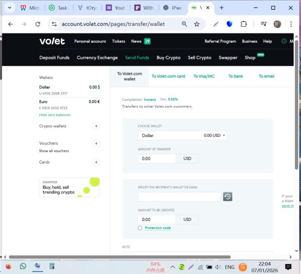301x274 pixels.
Task: Click the verified check icon in header
Action: [284, 41]
